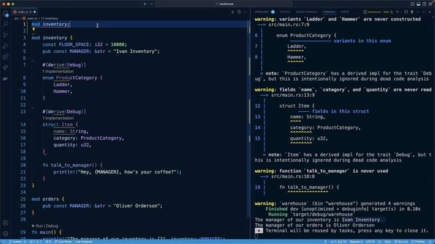Open src/main.rs:13:9 link in terminal

pos(293,95)
